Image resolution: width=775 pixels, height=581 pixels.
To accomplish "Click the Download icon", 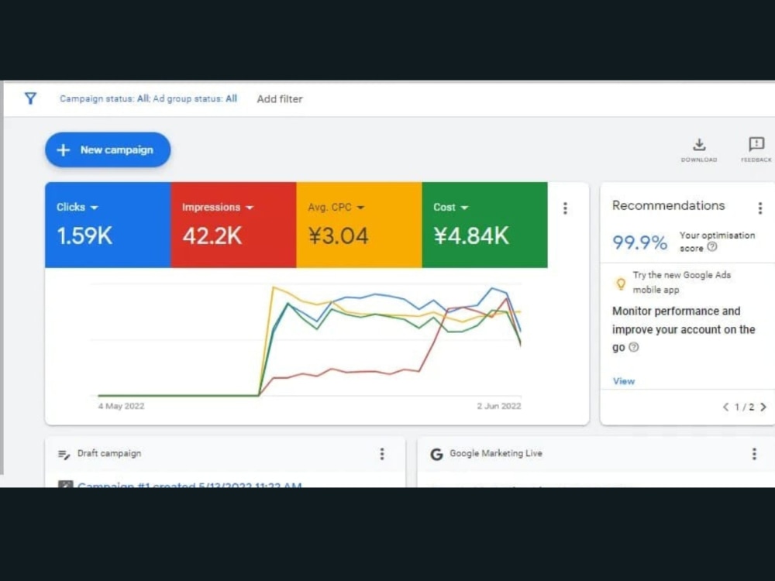I will point(699,145).
